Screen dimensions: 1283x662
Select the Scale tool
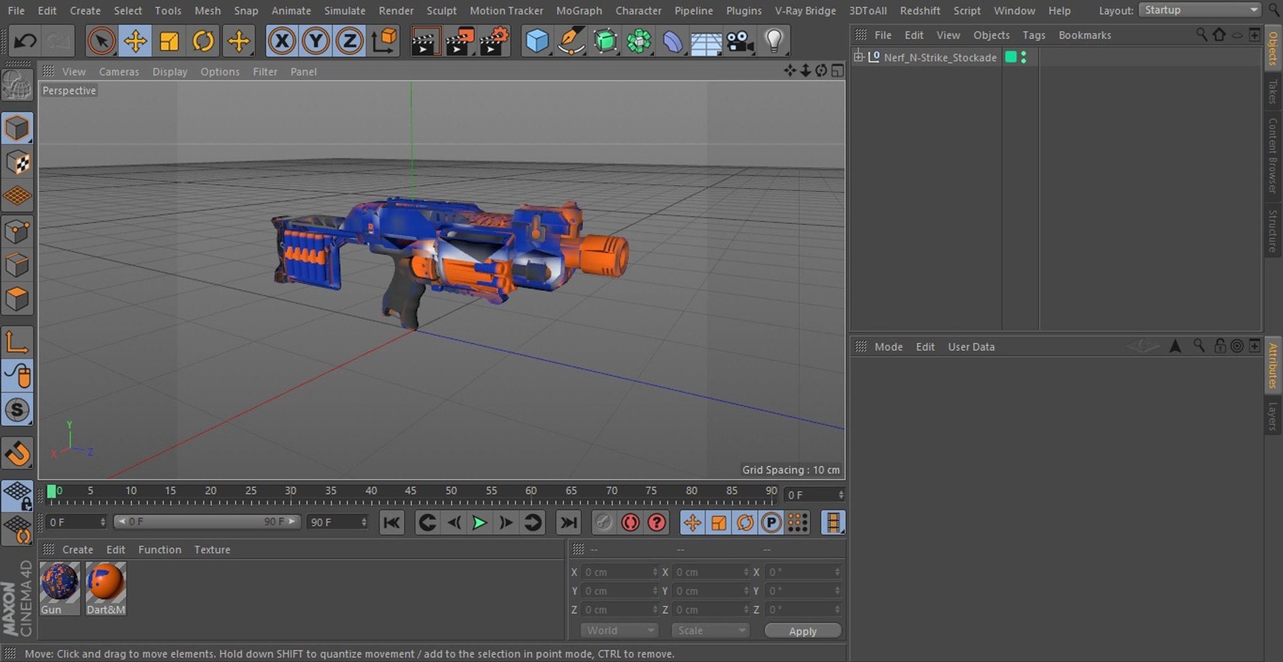[x=169, y=41]
